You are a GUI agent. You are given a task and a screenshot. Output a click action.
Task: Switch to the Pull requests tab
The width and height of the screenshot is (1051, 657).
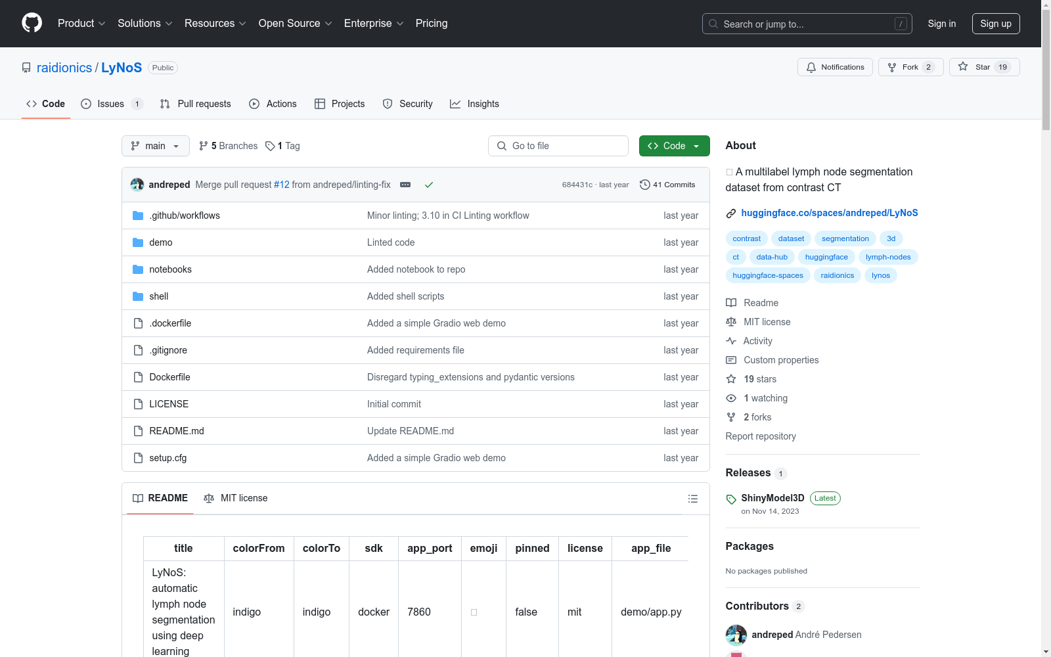coord(196,104)
